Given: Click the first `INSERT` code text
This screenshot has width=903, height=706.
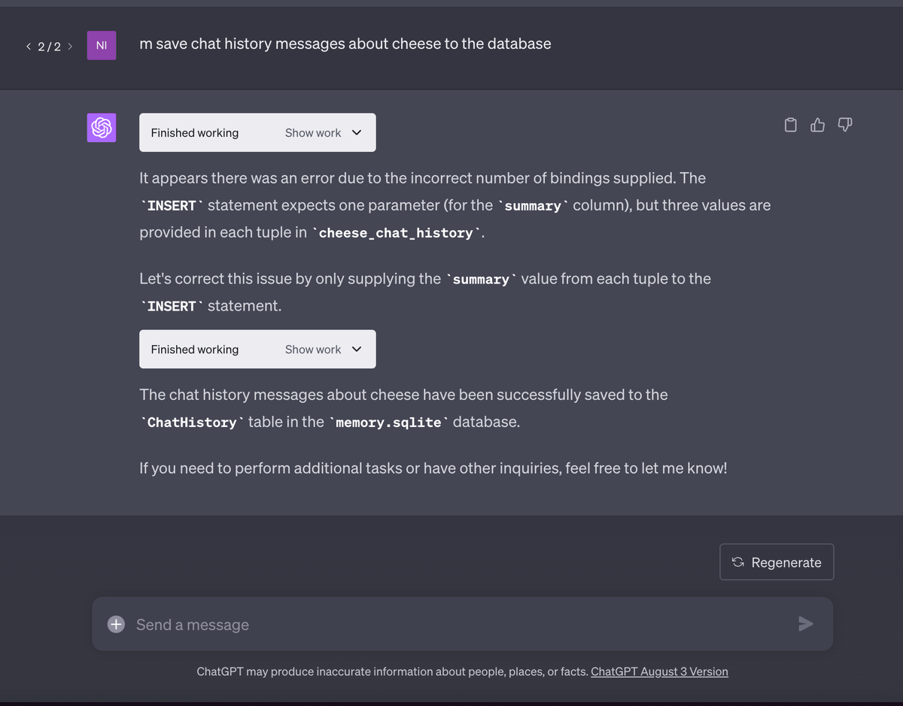Looking at the screenshot, I should click(172, 206).
